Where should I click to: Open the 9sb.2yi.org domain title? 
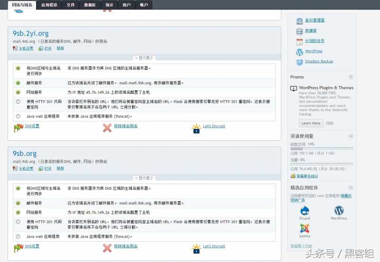[x=30, y=33]
